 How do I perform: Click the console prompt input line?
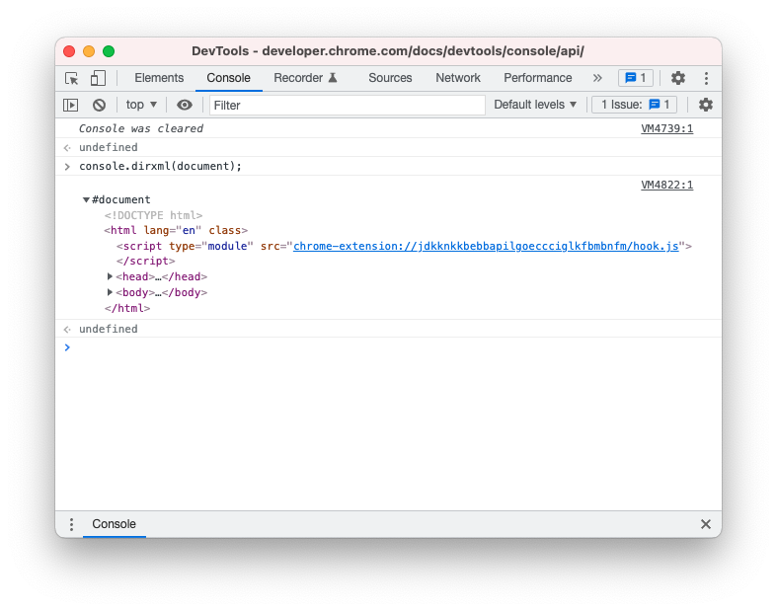[x=389, y=347]
